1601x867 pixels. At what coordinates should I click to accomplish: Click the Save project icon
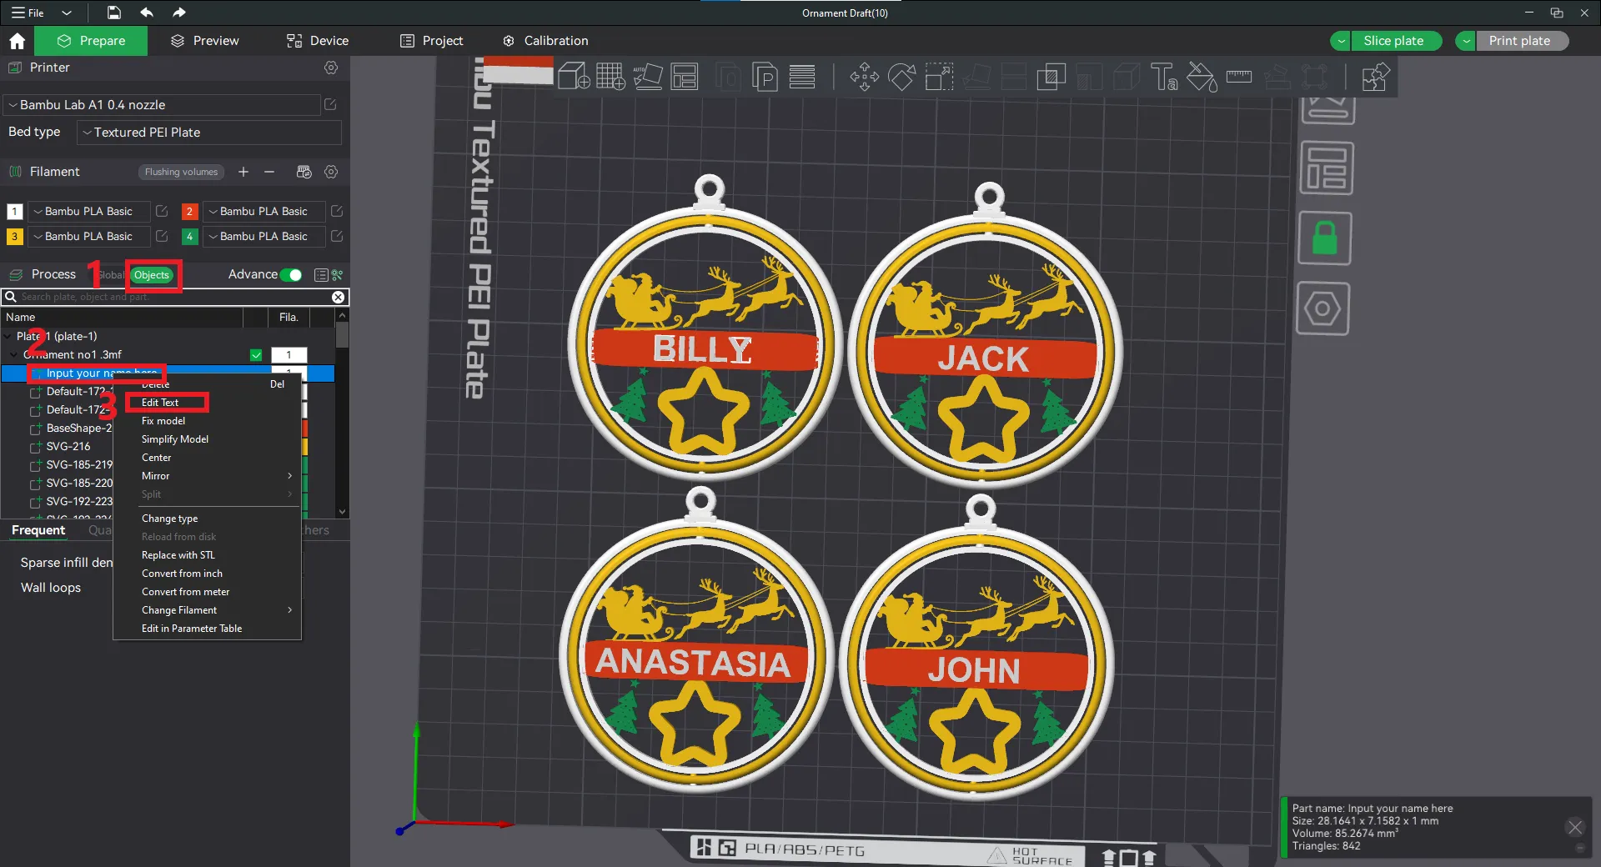114,13
